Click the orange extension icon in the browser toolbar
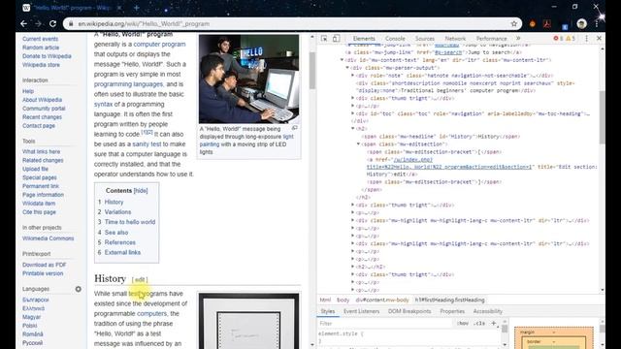 pyautogui.click(x=533, y=23)
